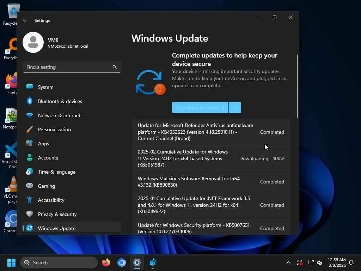
Task: Select Network & internet in navigation
Action: coord(72,115)
